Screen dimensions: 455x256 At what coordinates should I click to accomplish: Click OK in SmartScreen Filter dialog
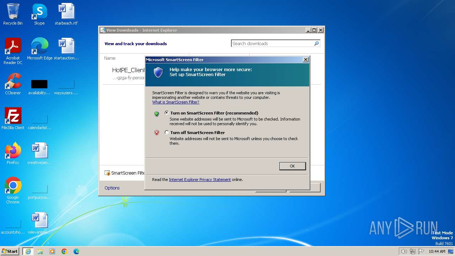click(292, 166)
